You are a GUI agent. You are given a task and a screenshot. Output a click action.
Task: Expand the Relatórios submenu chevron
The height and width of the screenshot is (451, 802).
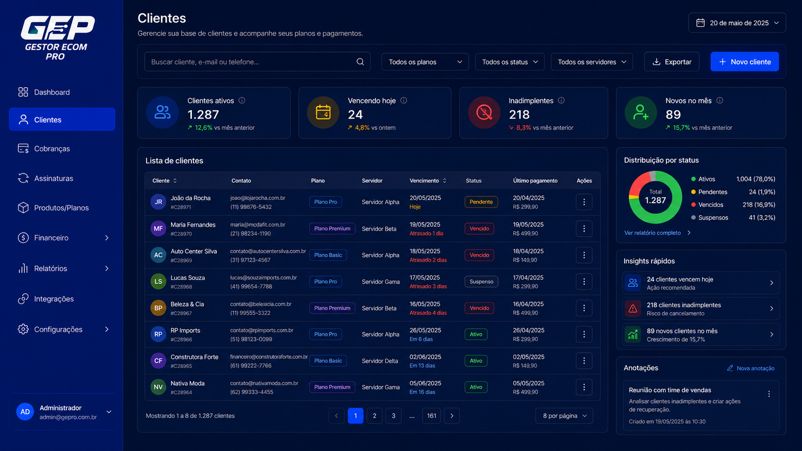point(106,268)
